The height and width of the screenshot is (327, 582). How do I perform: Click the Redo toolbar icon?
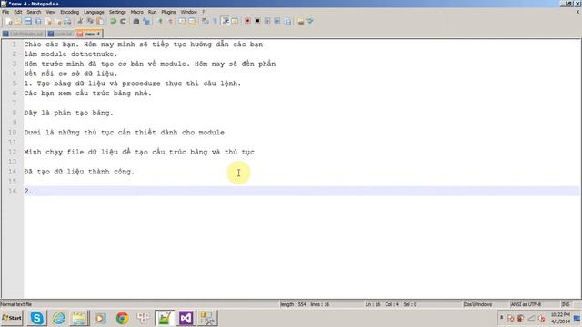[123, 21]
